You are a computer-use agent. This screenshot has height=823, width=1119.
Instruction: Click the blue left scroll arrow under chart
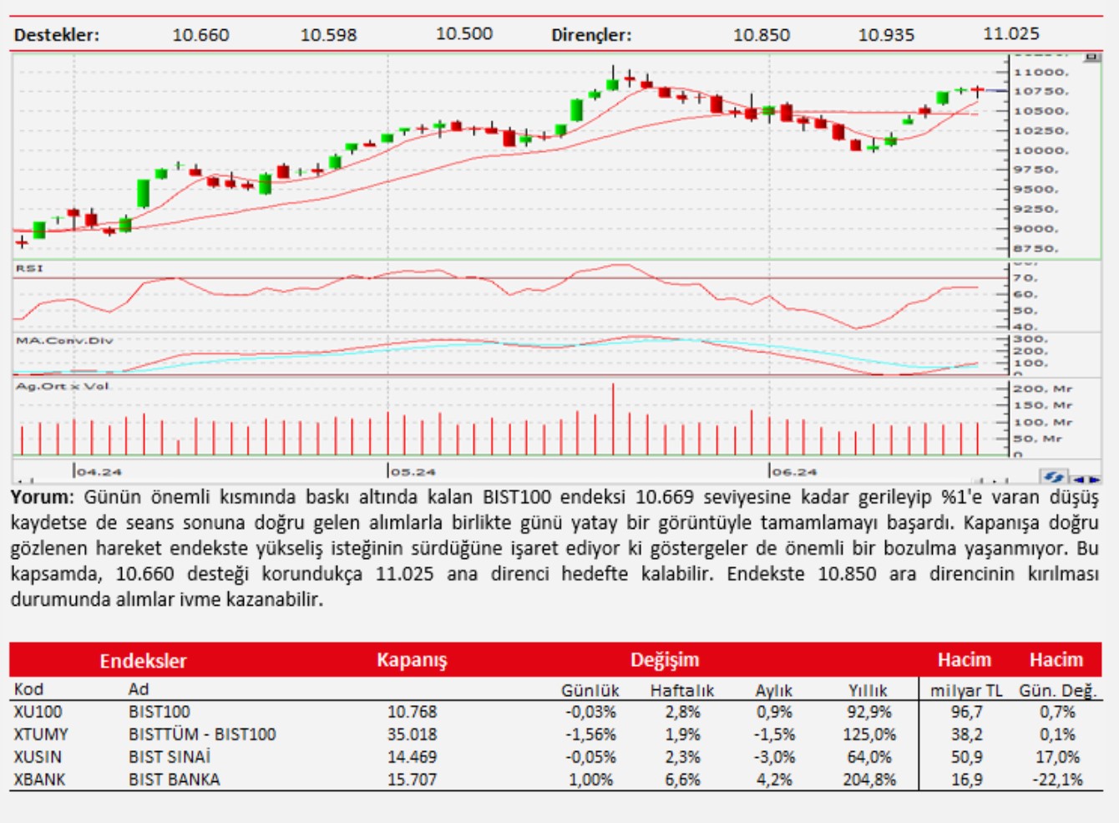click(x=1079, y=480)
